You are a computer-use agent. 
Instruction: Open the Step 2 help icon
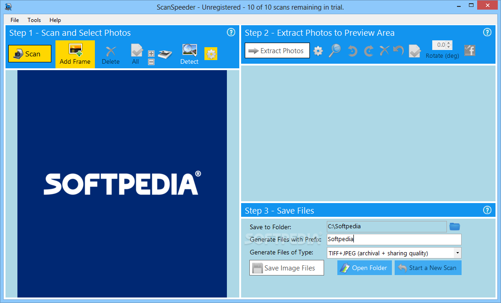(x=487, y=32)
